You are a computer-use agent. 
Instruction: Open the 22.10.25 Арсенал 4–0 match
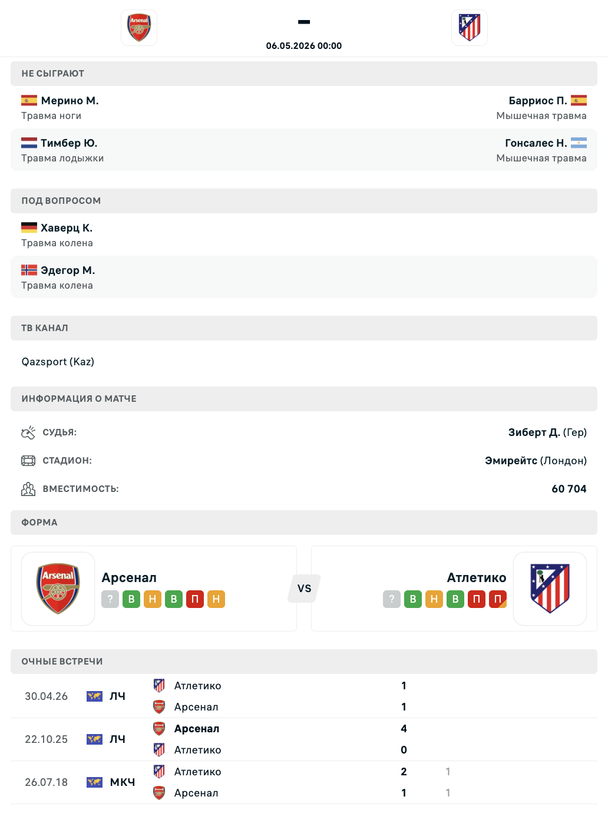(x=304, y=739)
